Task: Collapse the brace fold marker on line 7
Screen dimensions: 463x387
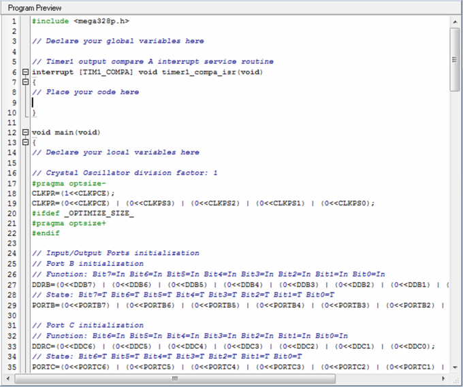Action: (25, 82)
